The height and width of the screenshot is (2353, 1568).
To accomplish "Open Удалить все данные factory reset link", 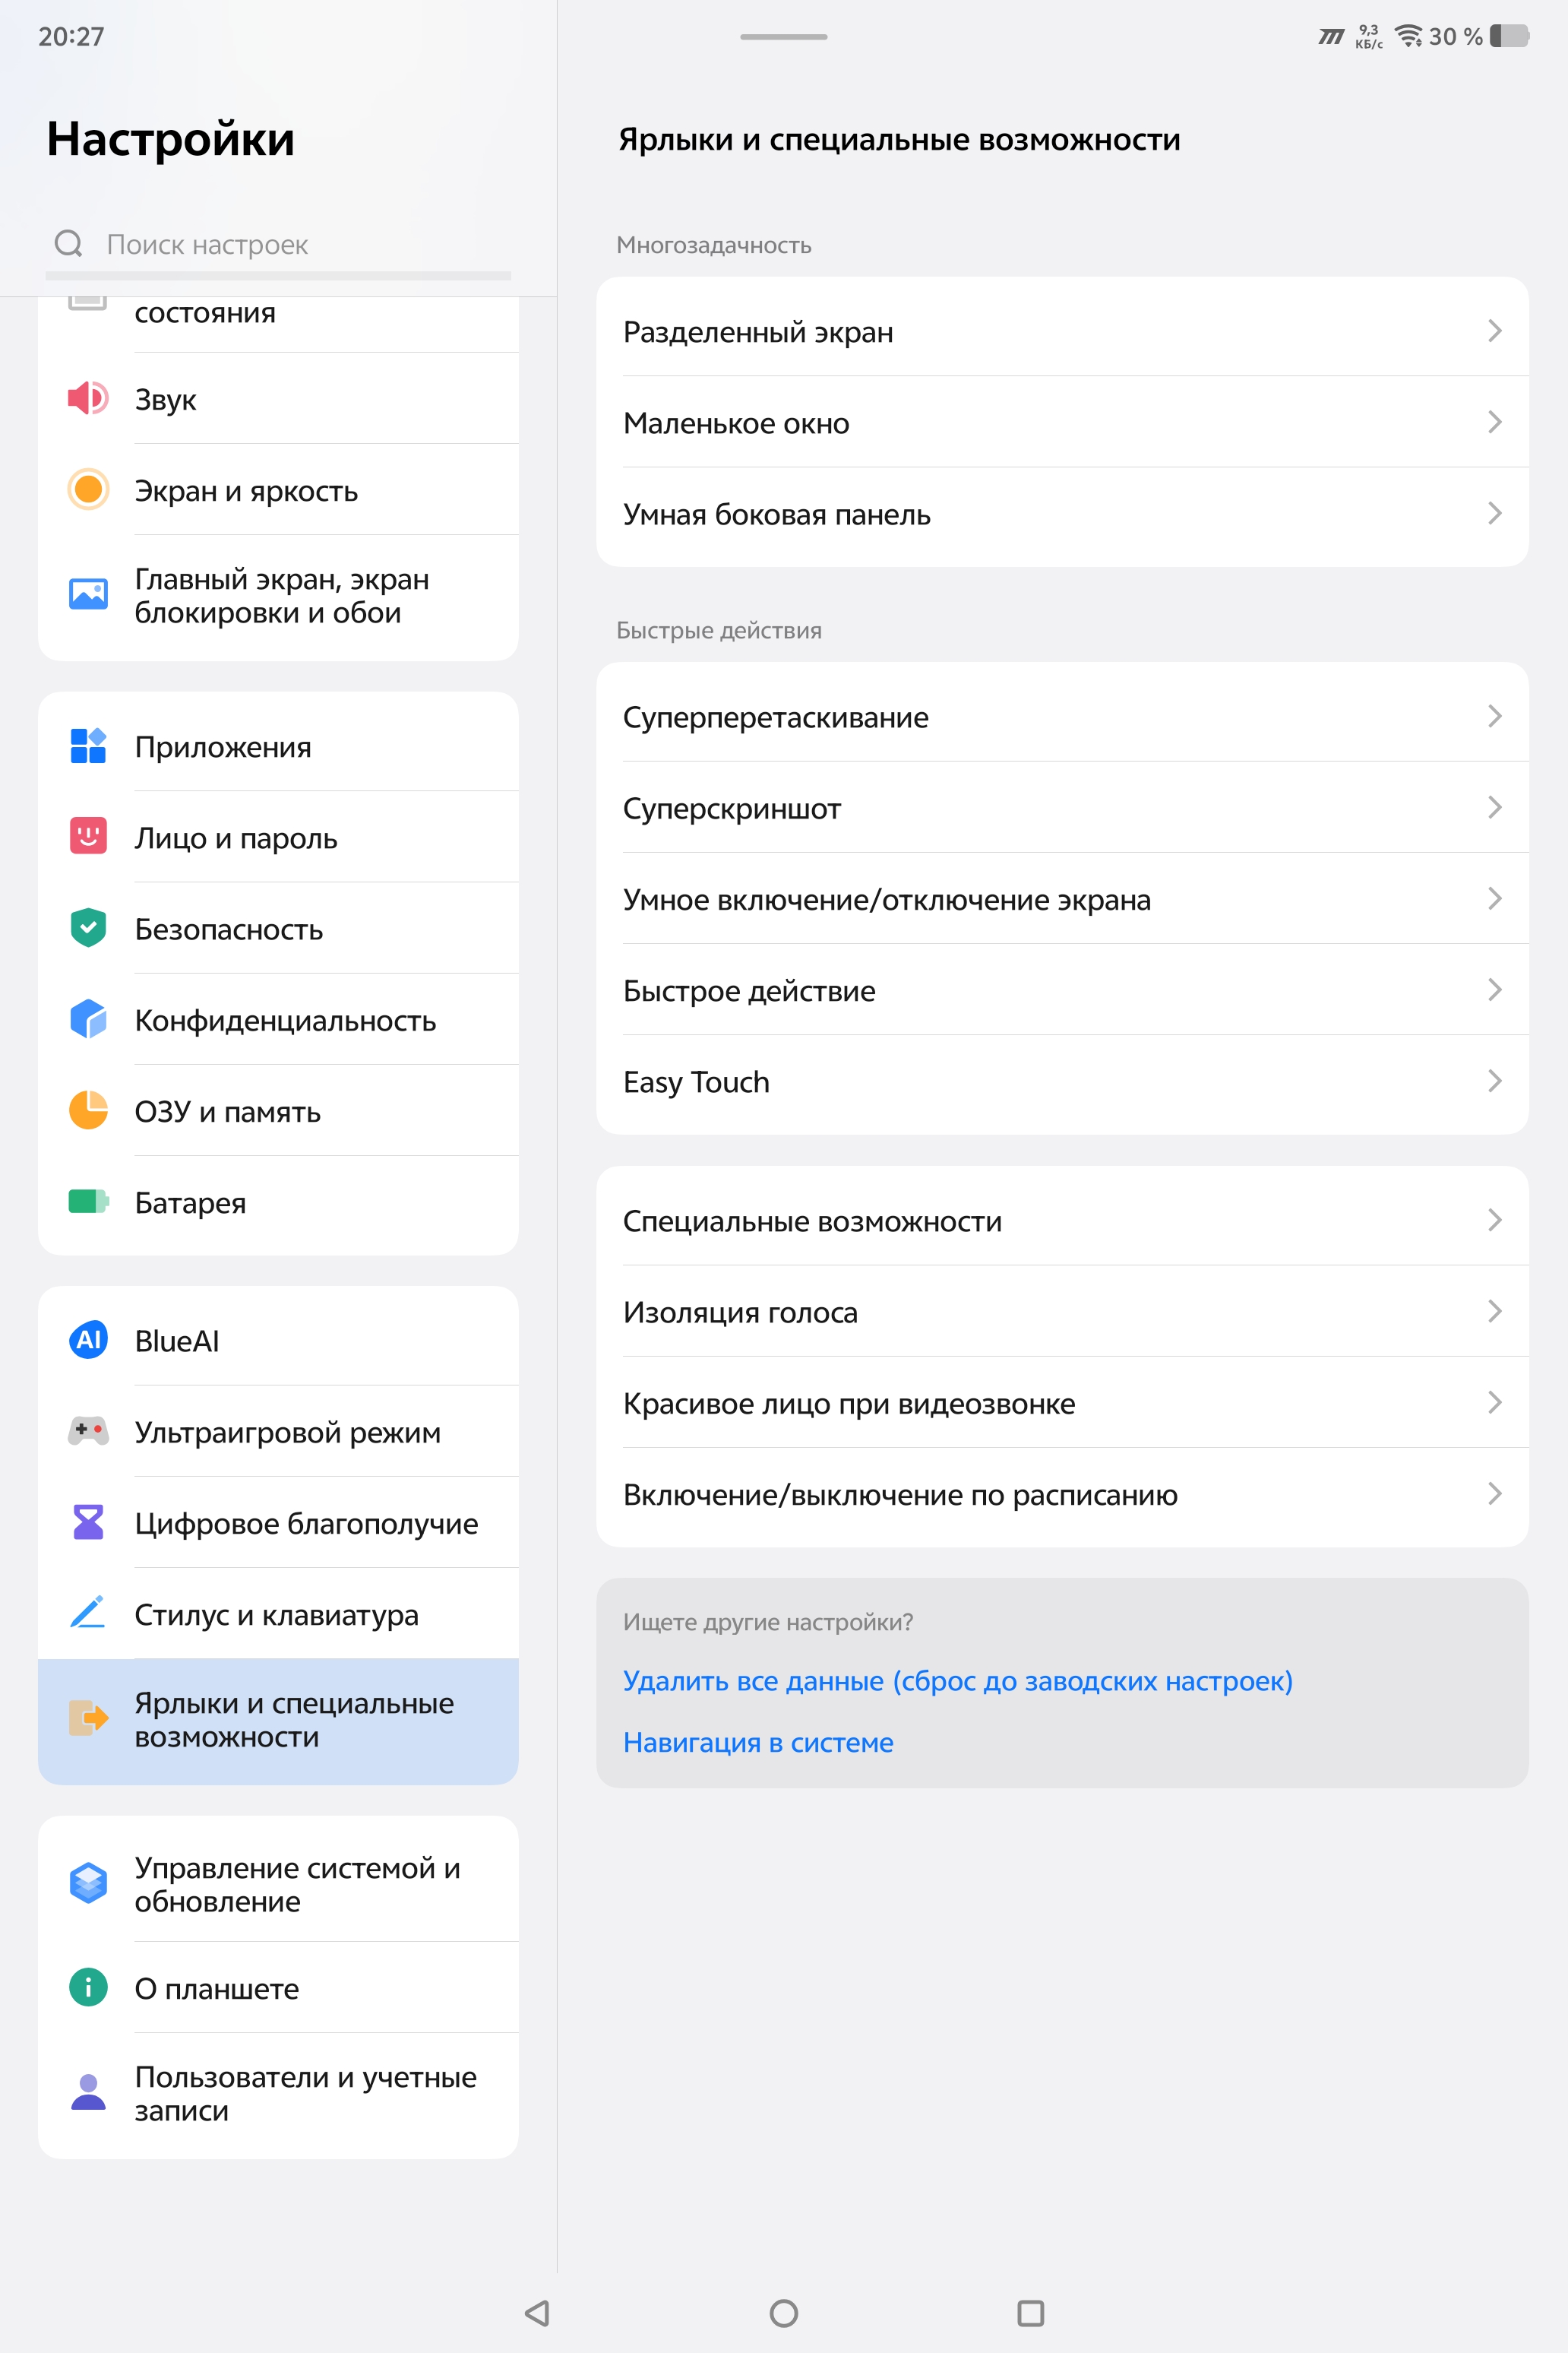I will 957,1680.
